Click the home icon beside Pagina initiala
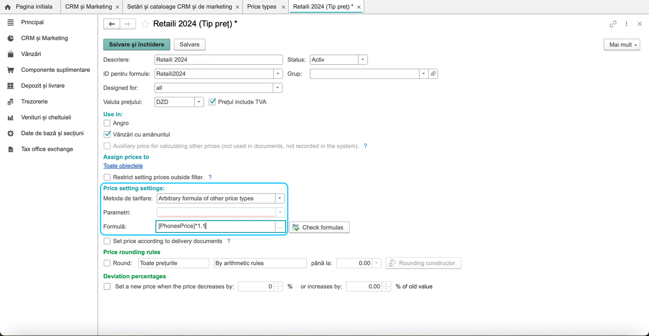The width and height of the screenshot is (649, 336). (x=7, y=7)
